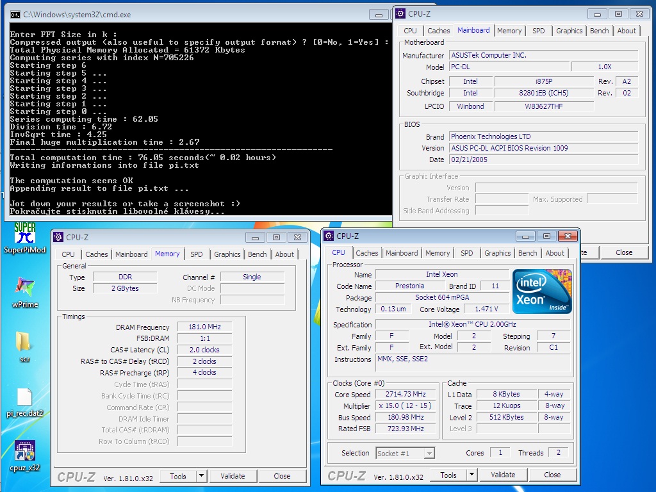Minimize the cmd.exe window
The width and height of the screenshot is (656, 492).
[379, 15]
